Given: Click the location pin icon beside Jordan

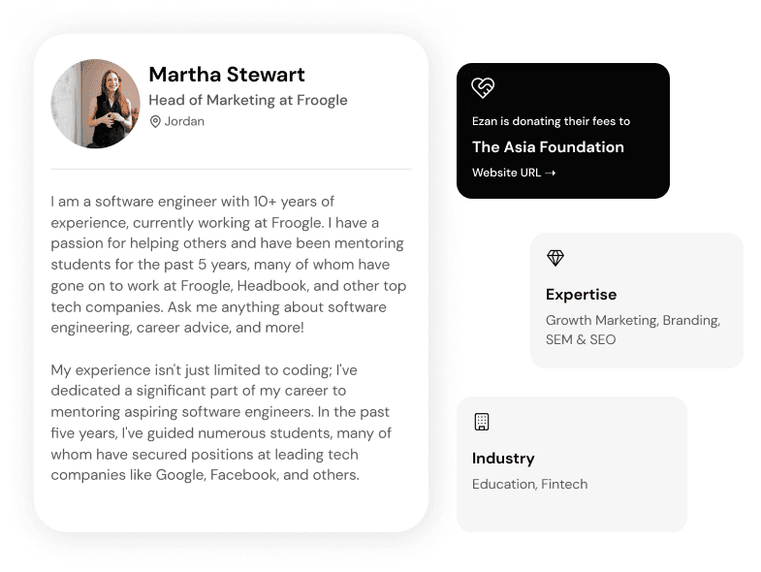Looking at the screenshot, I should [x=155, y=122].
